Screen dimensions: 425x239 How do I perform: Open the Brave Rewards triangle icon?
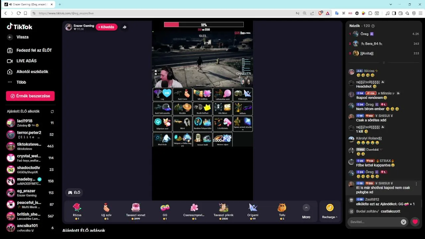[328, 13]
